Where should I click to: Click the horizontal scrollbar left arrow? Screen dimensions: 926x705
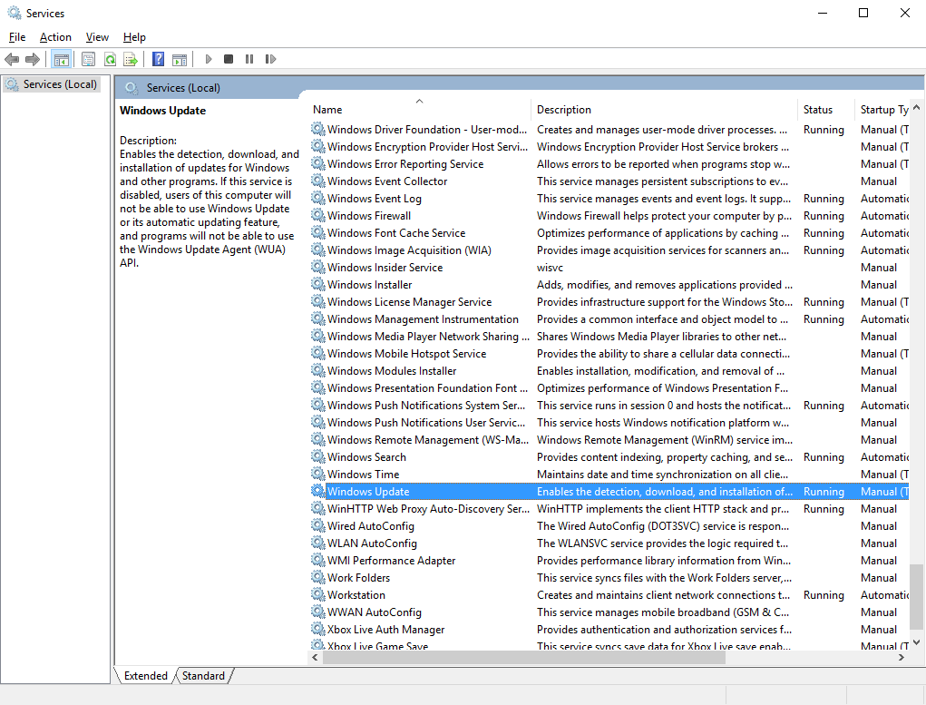315,657
